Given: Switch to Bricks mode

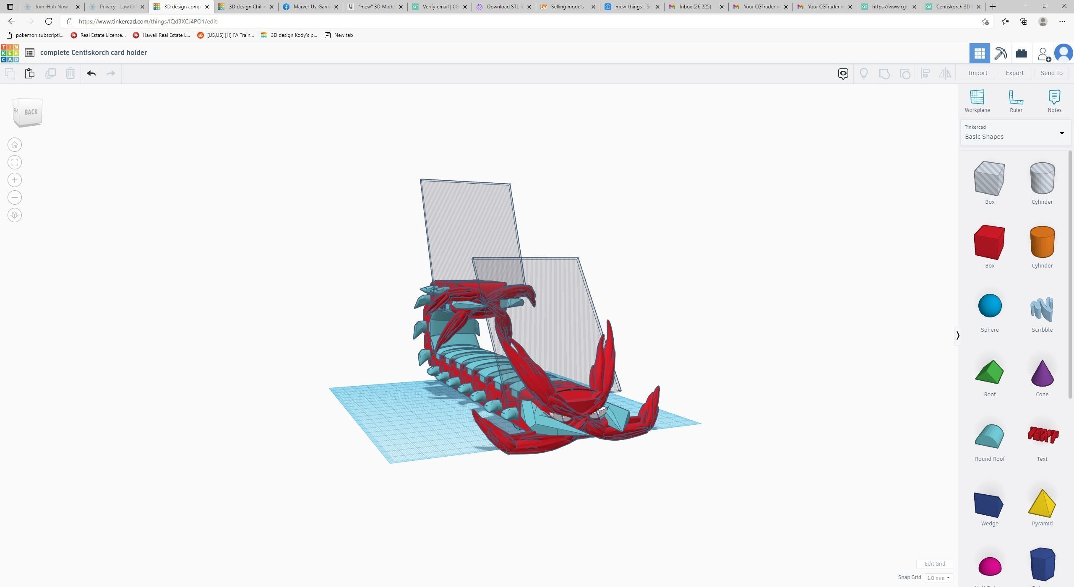Looking at the screenshot, I should pyautogui.click(x=1022, y=53).
